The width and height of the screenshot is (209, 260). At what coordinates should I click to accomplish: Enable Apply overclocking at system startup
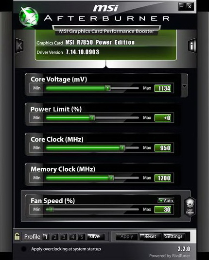point(24,249)
